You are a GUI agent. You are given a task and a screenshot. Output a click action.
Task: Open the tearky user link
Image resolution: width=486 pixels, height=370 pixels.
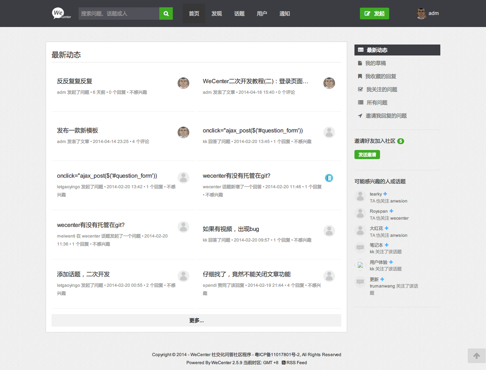coord(376,194)
